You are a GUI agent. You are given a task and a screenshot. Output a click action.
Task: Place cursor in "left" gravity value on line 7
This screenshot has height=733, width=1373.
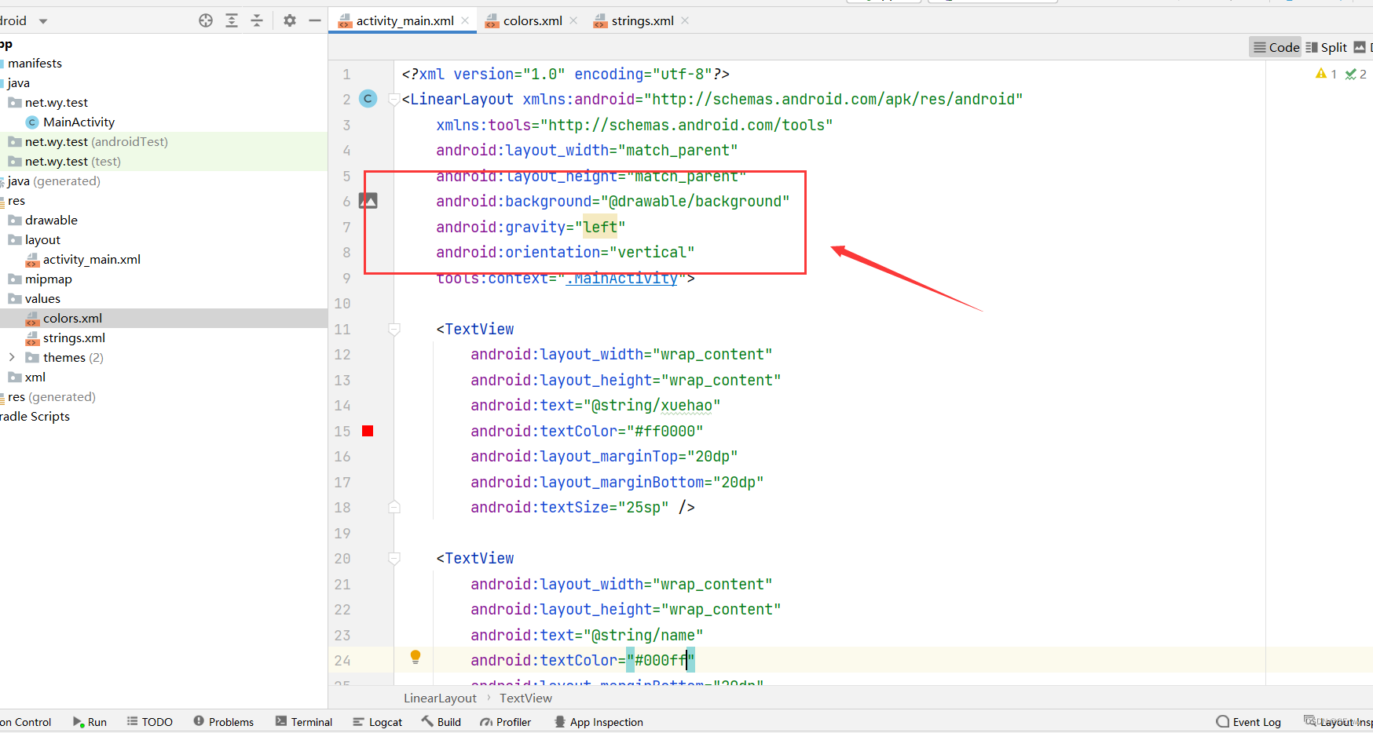coord(600,227)
